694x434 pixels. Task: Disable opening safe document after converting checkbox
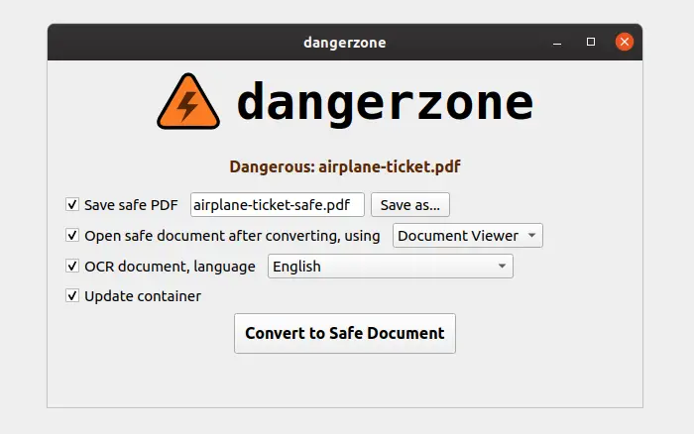[72, 235]
